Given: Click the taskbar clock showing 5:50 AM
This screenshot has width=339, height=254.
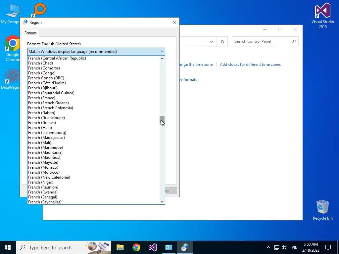Looking at the screenshot, I should (x=311, y=247).
